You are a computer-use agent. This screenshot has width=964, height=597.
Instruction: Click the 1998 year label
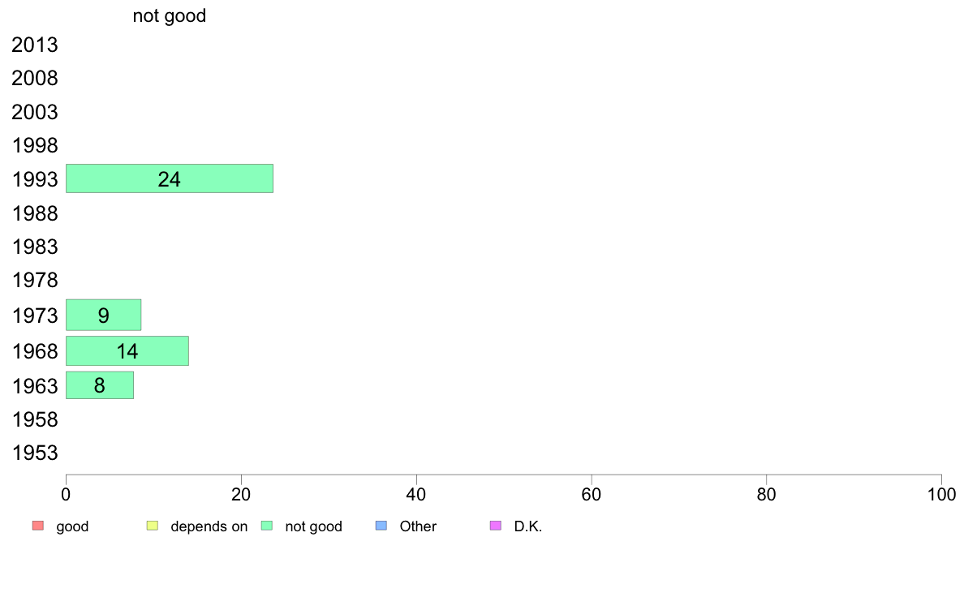point(34,146)
